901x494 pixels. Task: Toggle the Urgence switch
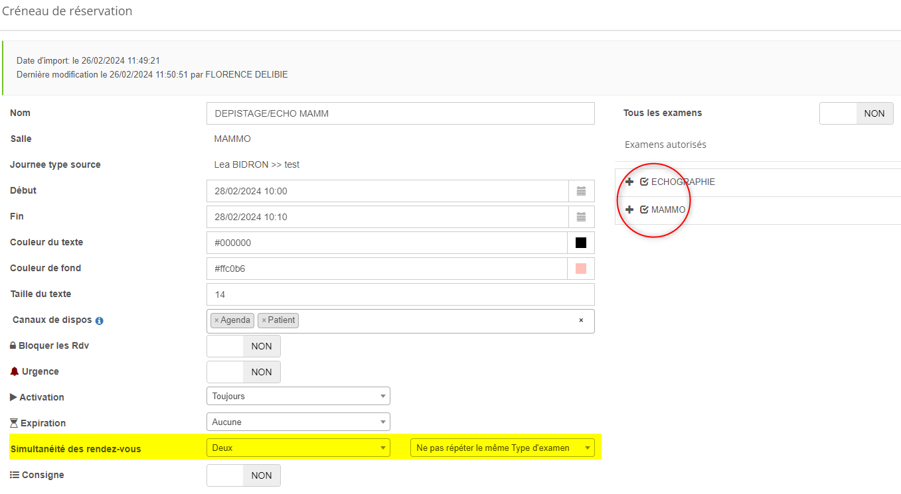[x=244, y=372]
